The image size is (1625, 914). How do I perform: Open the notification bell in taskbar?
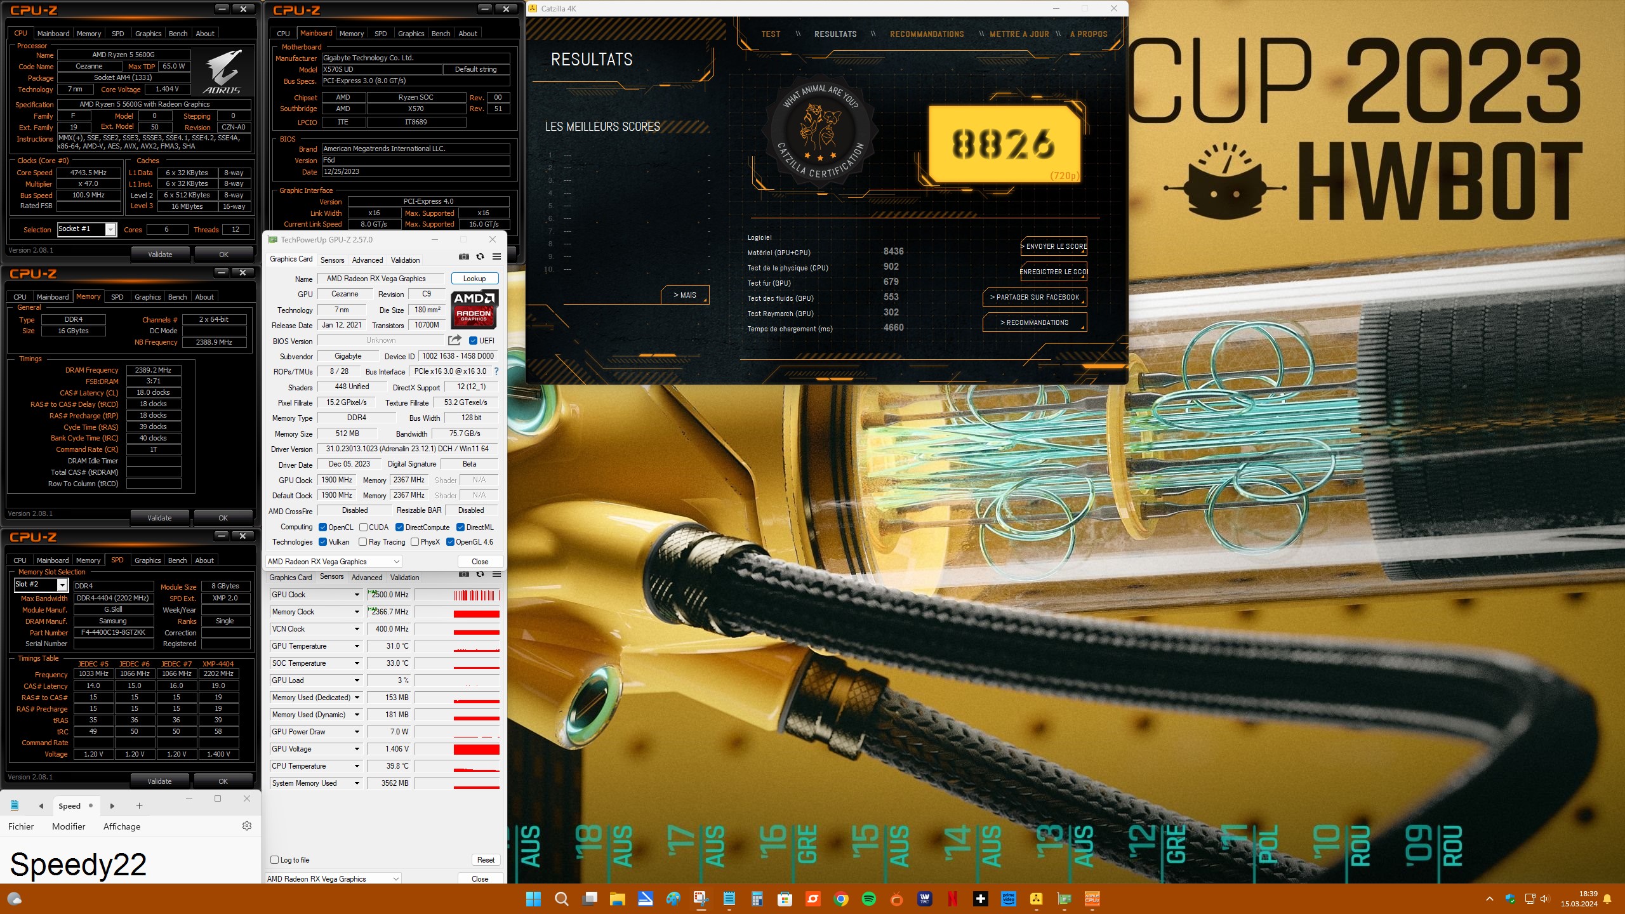click(1608, 899)
